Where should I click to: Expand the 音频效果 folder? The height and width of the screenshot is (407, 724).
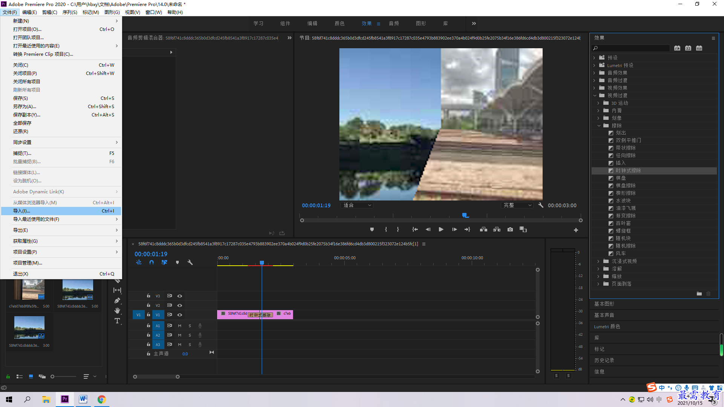click(594, 73)
